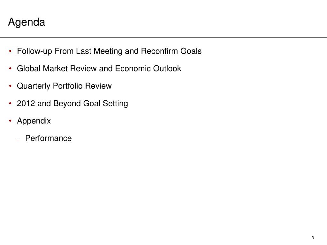The height and width of the screenshot is (245, 327).
Task: Click "2012 and Beyond Goal Setting" text
Action: (72, 104)
